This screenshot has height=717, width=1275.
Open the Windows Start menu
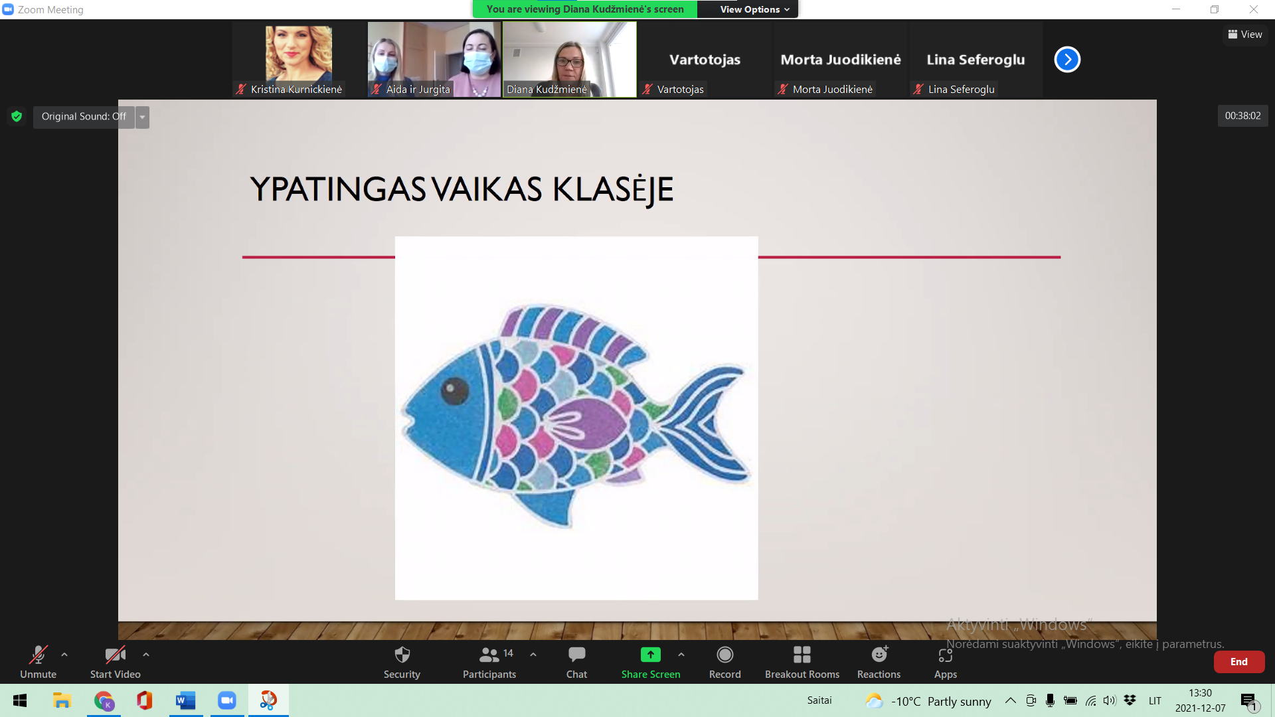pos(20,700)
